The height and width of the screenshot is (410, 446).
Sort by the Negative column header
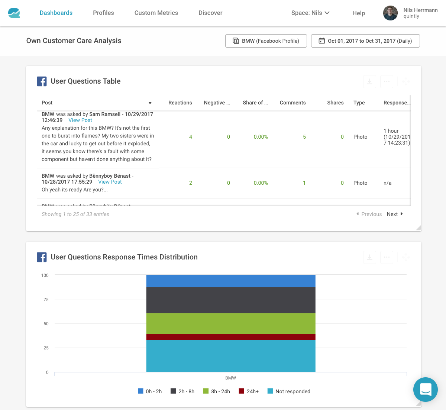point(217,103)
